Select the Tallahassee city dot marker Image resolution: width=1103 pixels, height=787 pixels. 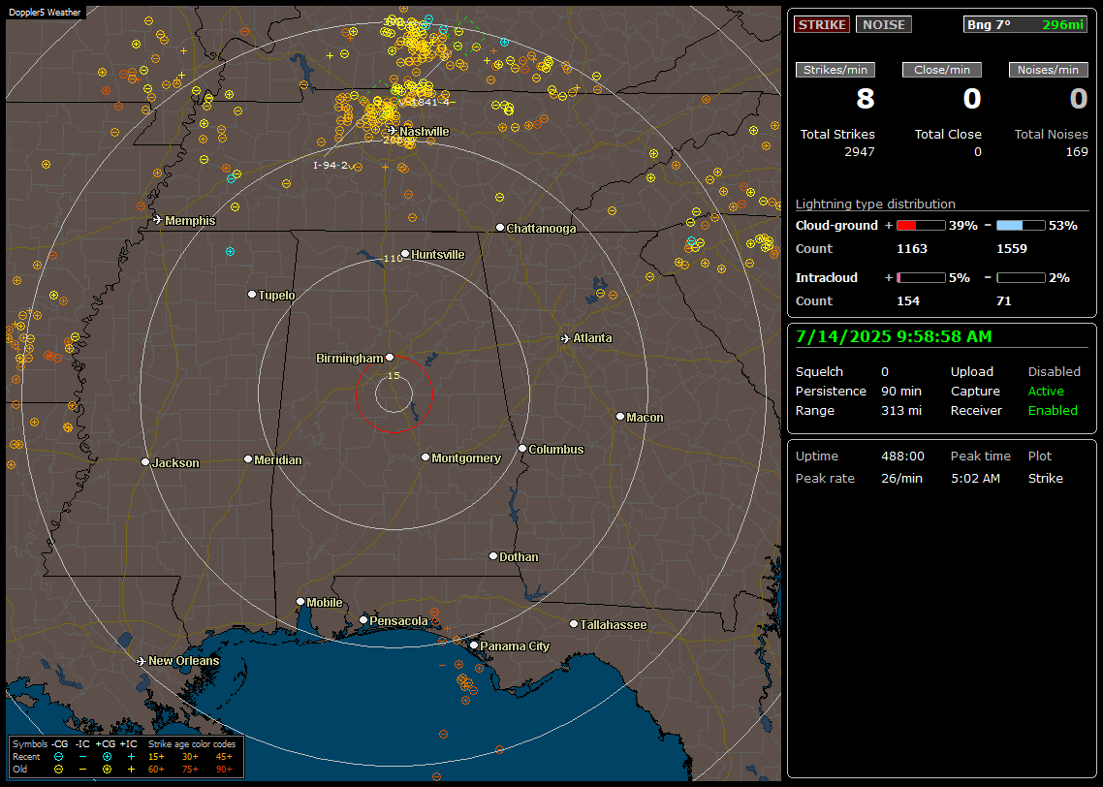pyautogui.click(x=574, y=624)
